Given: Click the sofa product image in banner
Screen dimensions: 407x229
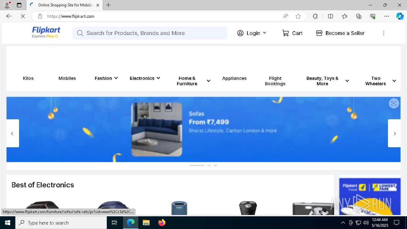Looking at the screenshot, I should click(157, 129).
